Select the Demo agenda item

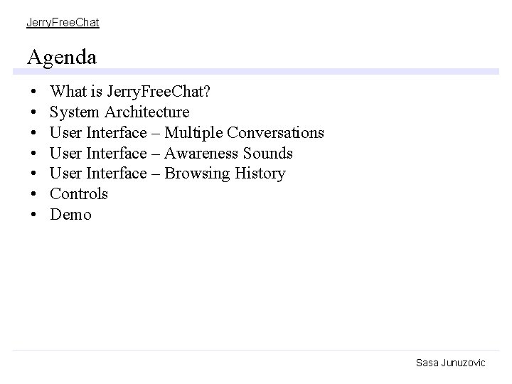pos(71,214)
